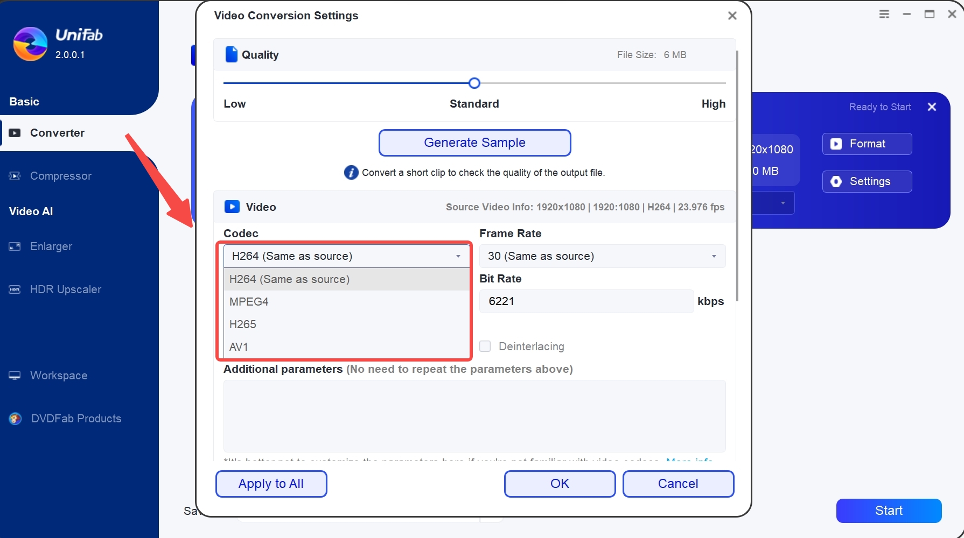Open the hamburger menu
Screen dimensions: 964x538
tap(884, 14)
